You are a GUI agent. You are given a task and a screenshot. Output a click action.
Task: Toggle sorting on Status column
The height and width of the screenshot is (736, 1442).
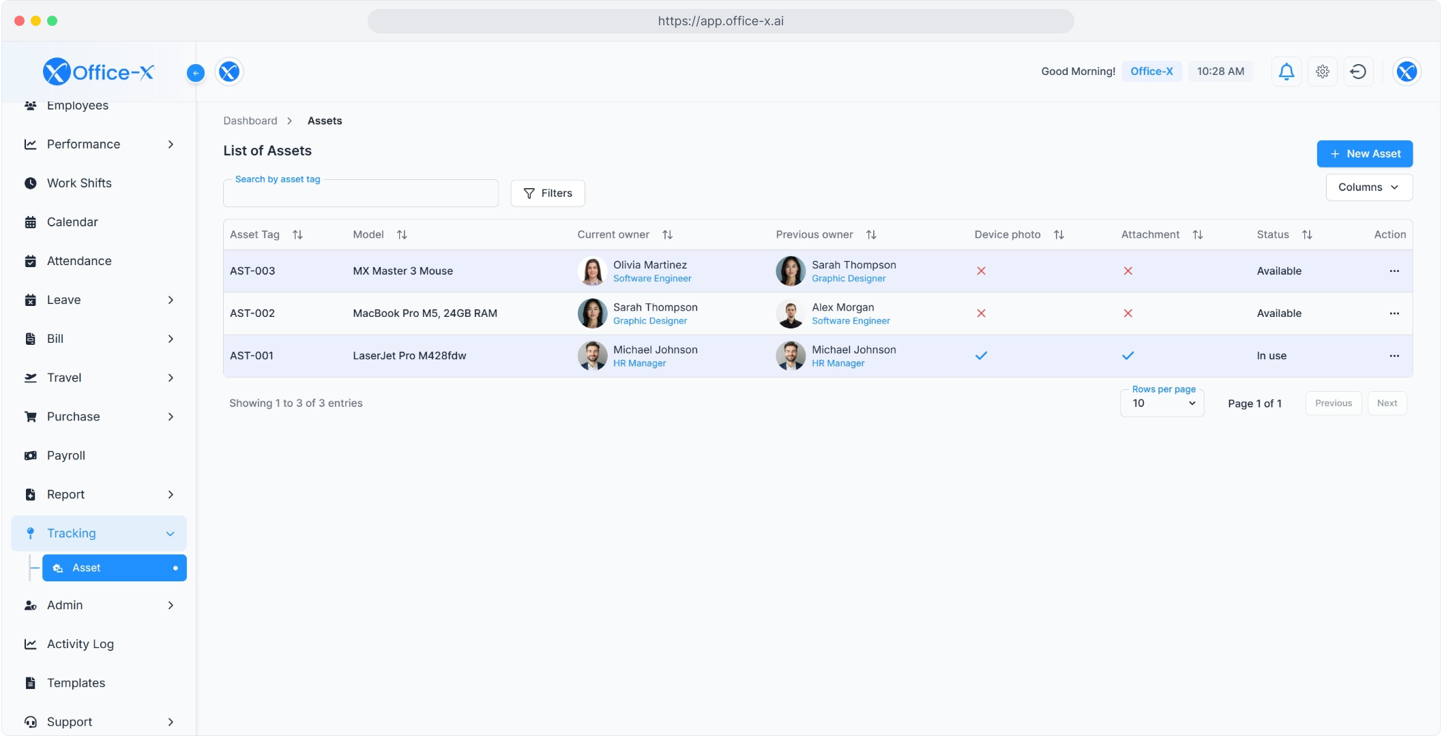tap(1307, 234)
